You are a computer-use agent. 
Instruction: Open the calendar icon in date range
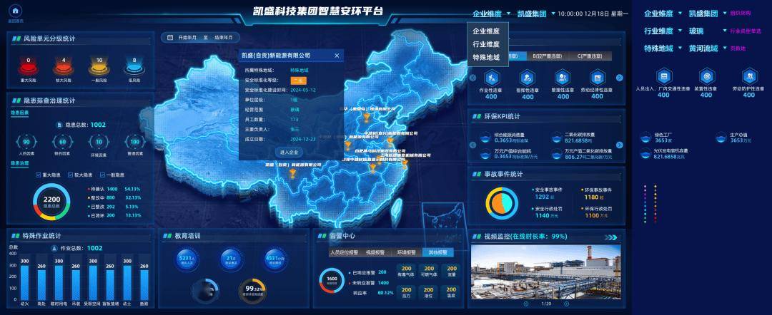click(x=170, y=37)
